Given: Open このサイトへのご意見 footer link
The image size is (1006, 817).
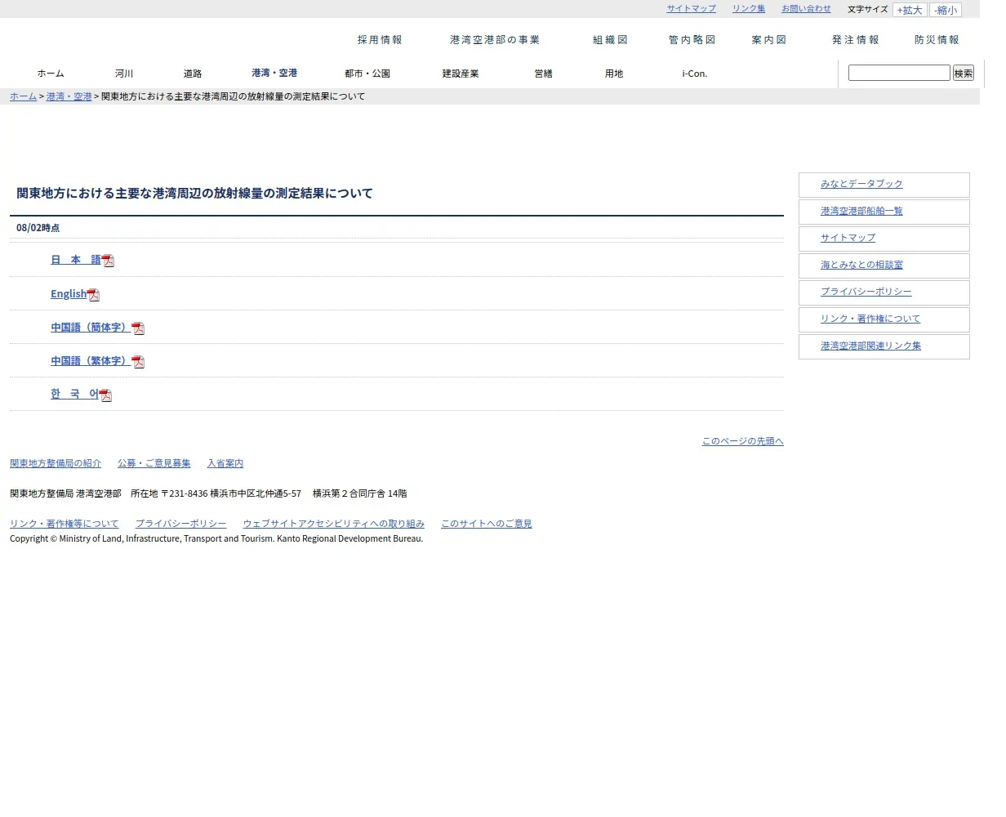Looking at the screenshot, I should 487,524.
